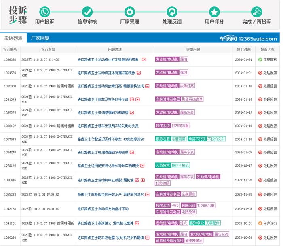Open image icon for complaint 1091349
283x246 pixels.
pos(132,99)
